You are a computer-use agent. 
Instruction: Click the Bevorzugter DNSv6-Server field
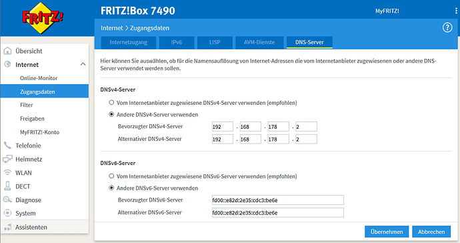[277, 200]
